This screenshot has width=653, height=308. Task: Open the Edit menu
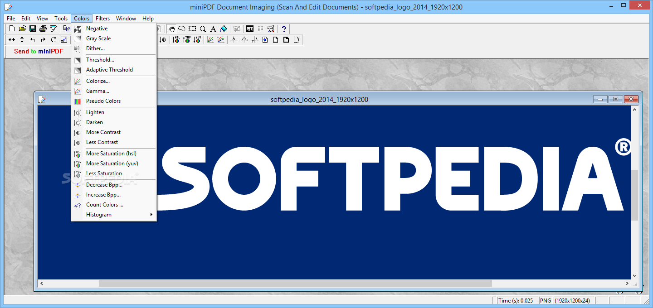click(26, 19)
